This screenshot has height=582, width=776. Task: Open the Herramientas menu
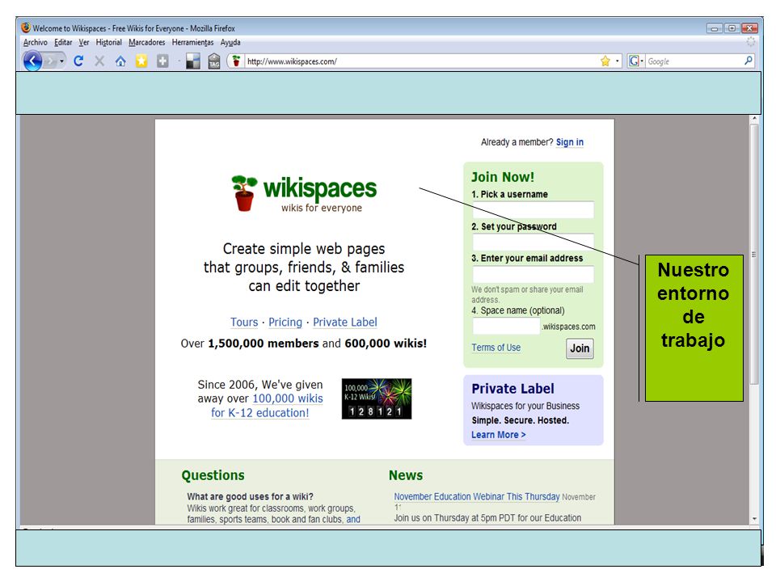[x=192, y=43]
